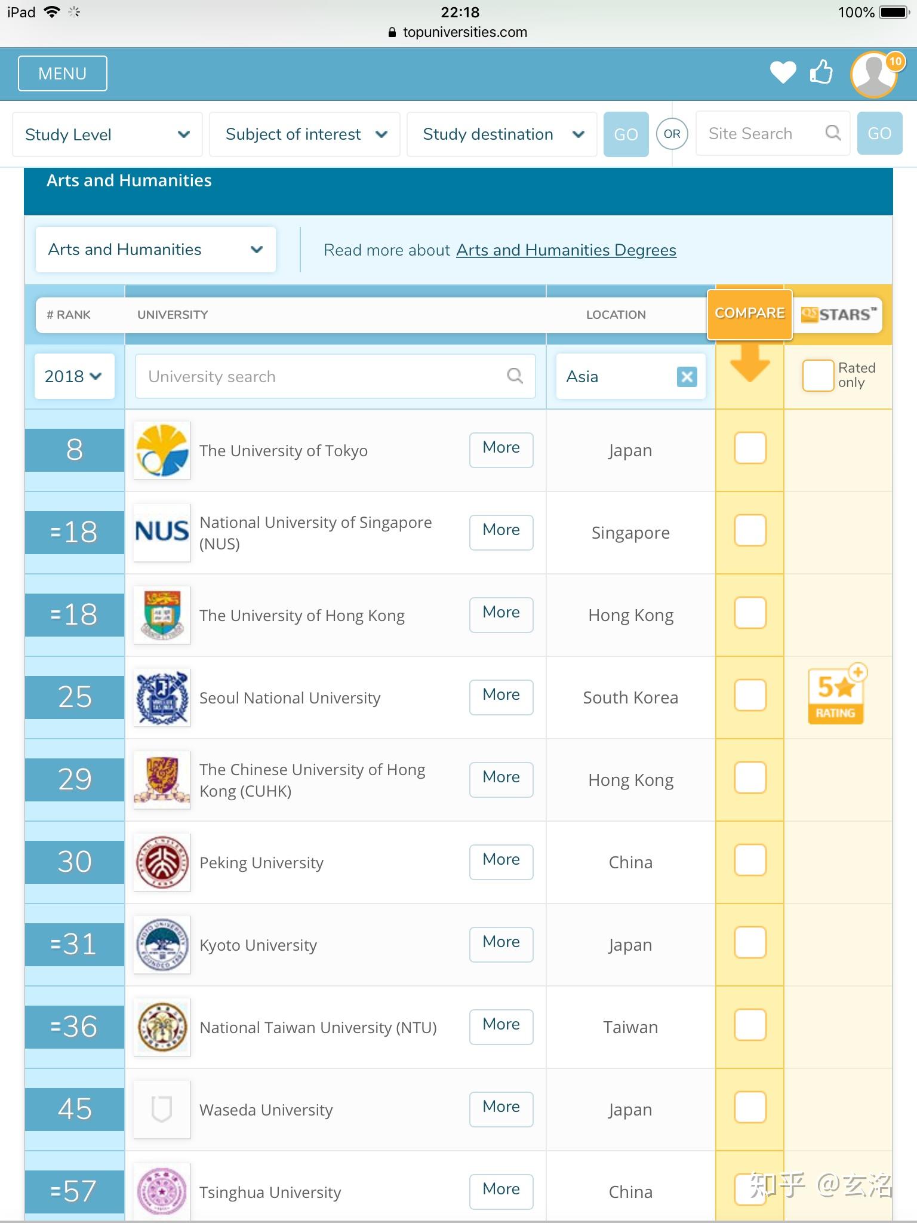
Task: Click the UNIVERSITY column header
Action: pyautogui.click(x=173, y=315)
